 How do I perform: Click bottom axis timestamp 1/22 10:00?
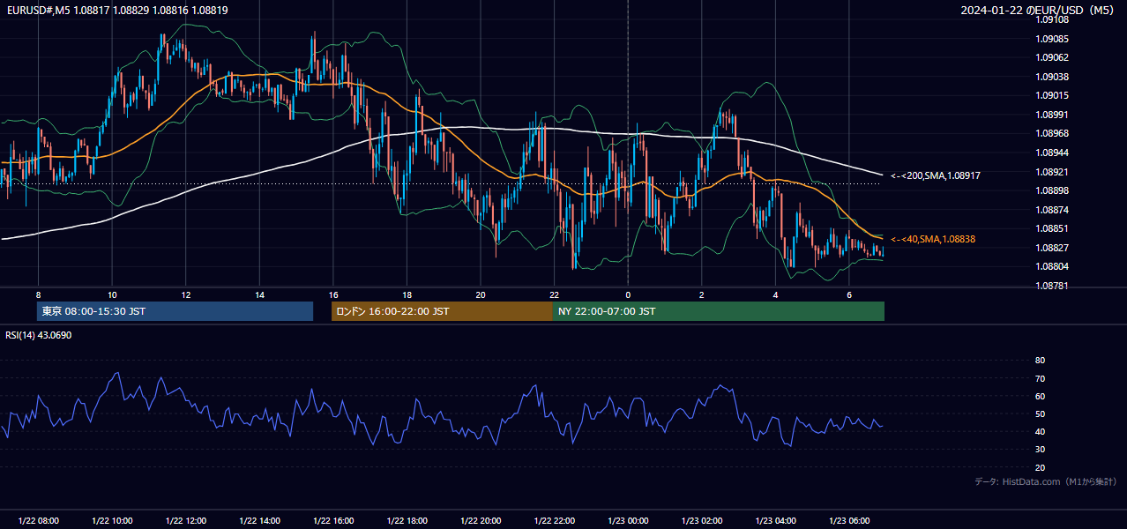[112, 521]
